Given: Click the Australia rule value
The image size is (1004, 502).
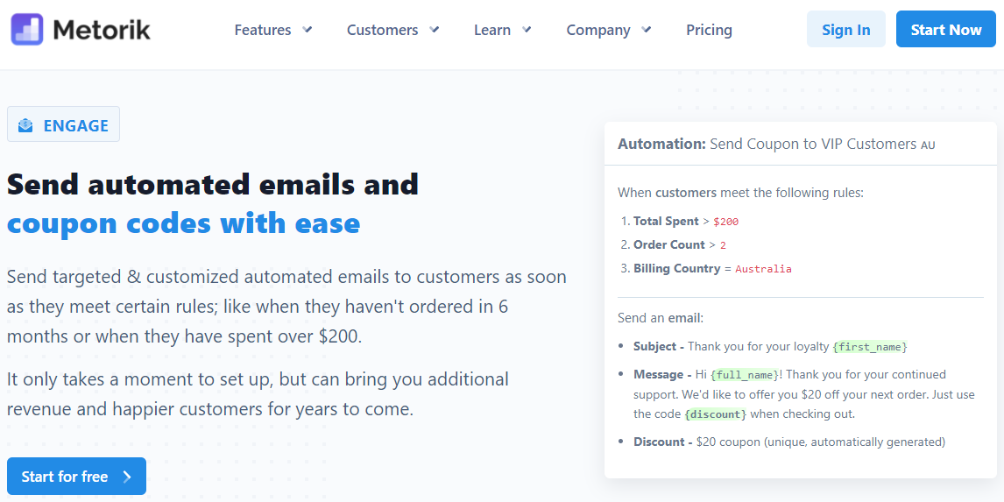Looking at the screenshot, I should pos(763,270).
